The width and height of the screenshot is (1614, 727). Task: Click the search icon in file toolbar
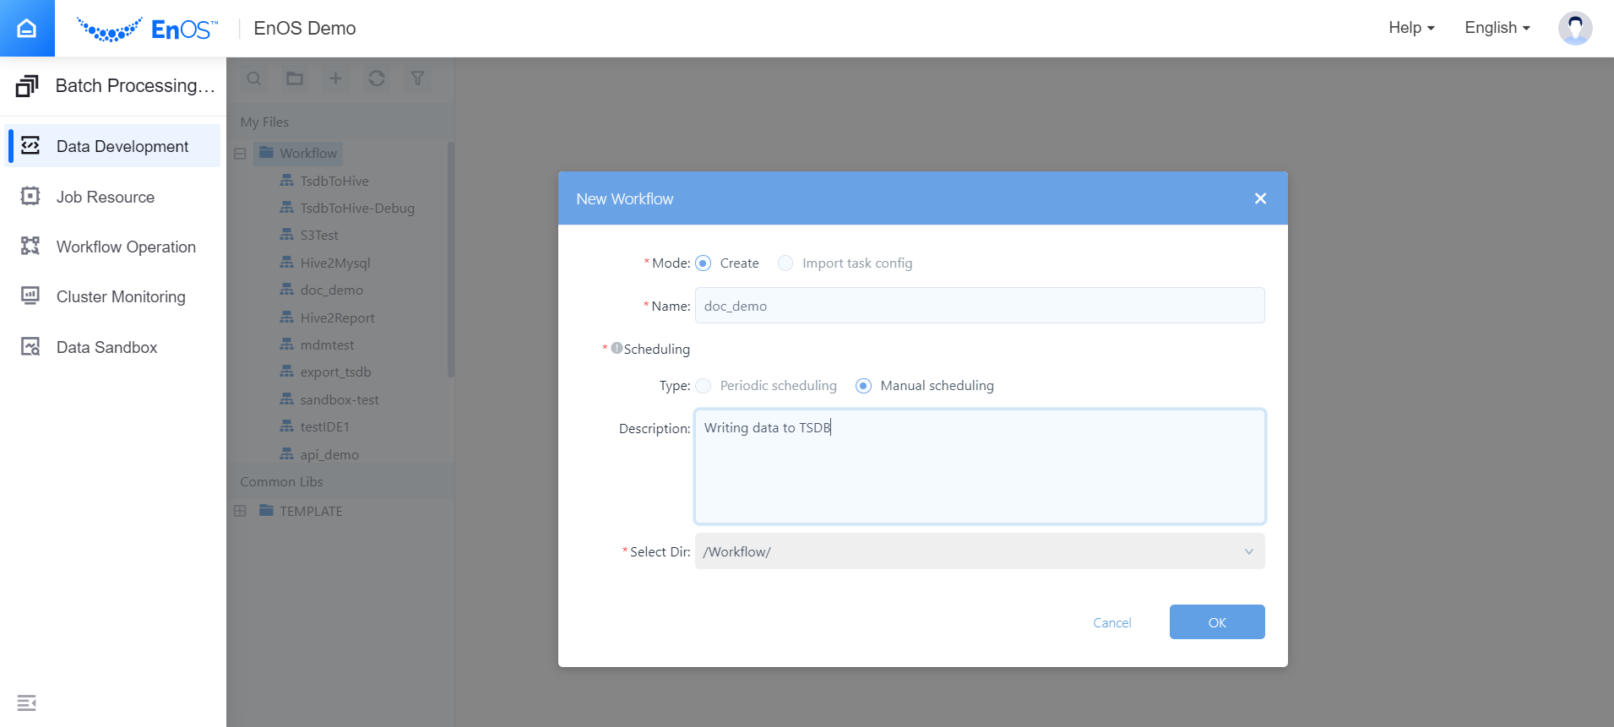pyautogui.click(x=254, y=79)
